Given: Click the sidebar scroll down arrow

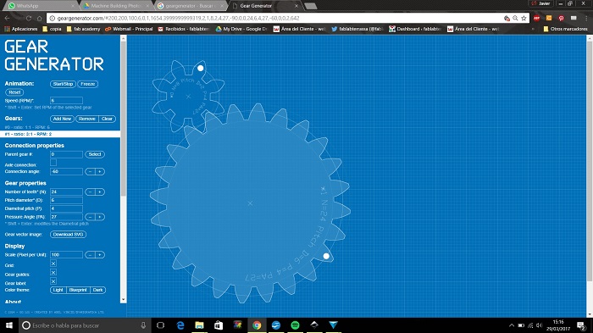Looking at the screenshot, I should click(124, 300).
